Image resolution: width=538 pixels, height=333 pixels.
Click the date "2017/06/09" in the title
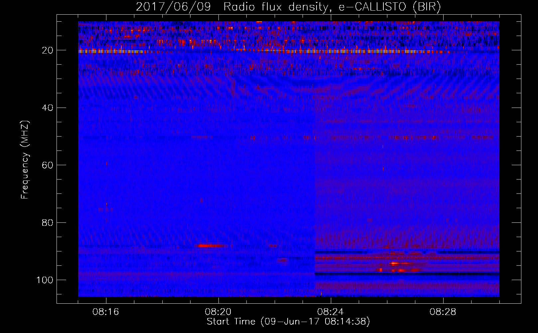173,7
